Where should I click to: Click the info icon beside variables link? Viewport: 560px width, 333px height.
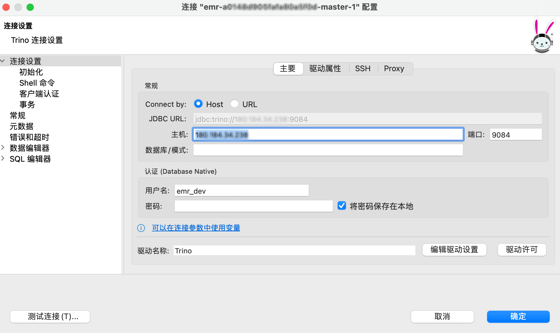click(x=141, y=228)
